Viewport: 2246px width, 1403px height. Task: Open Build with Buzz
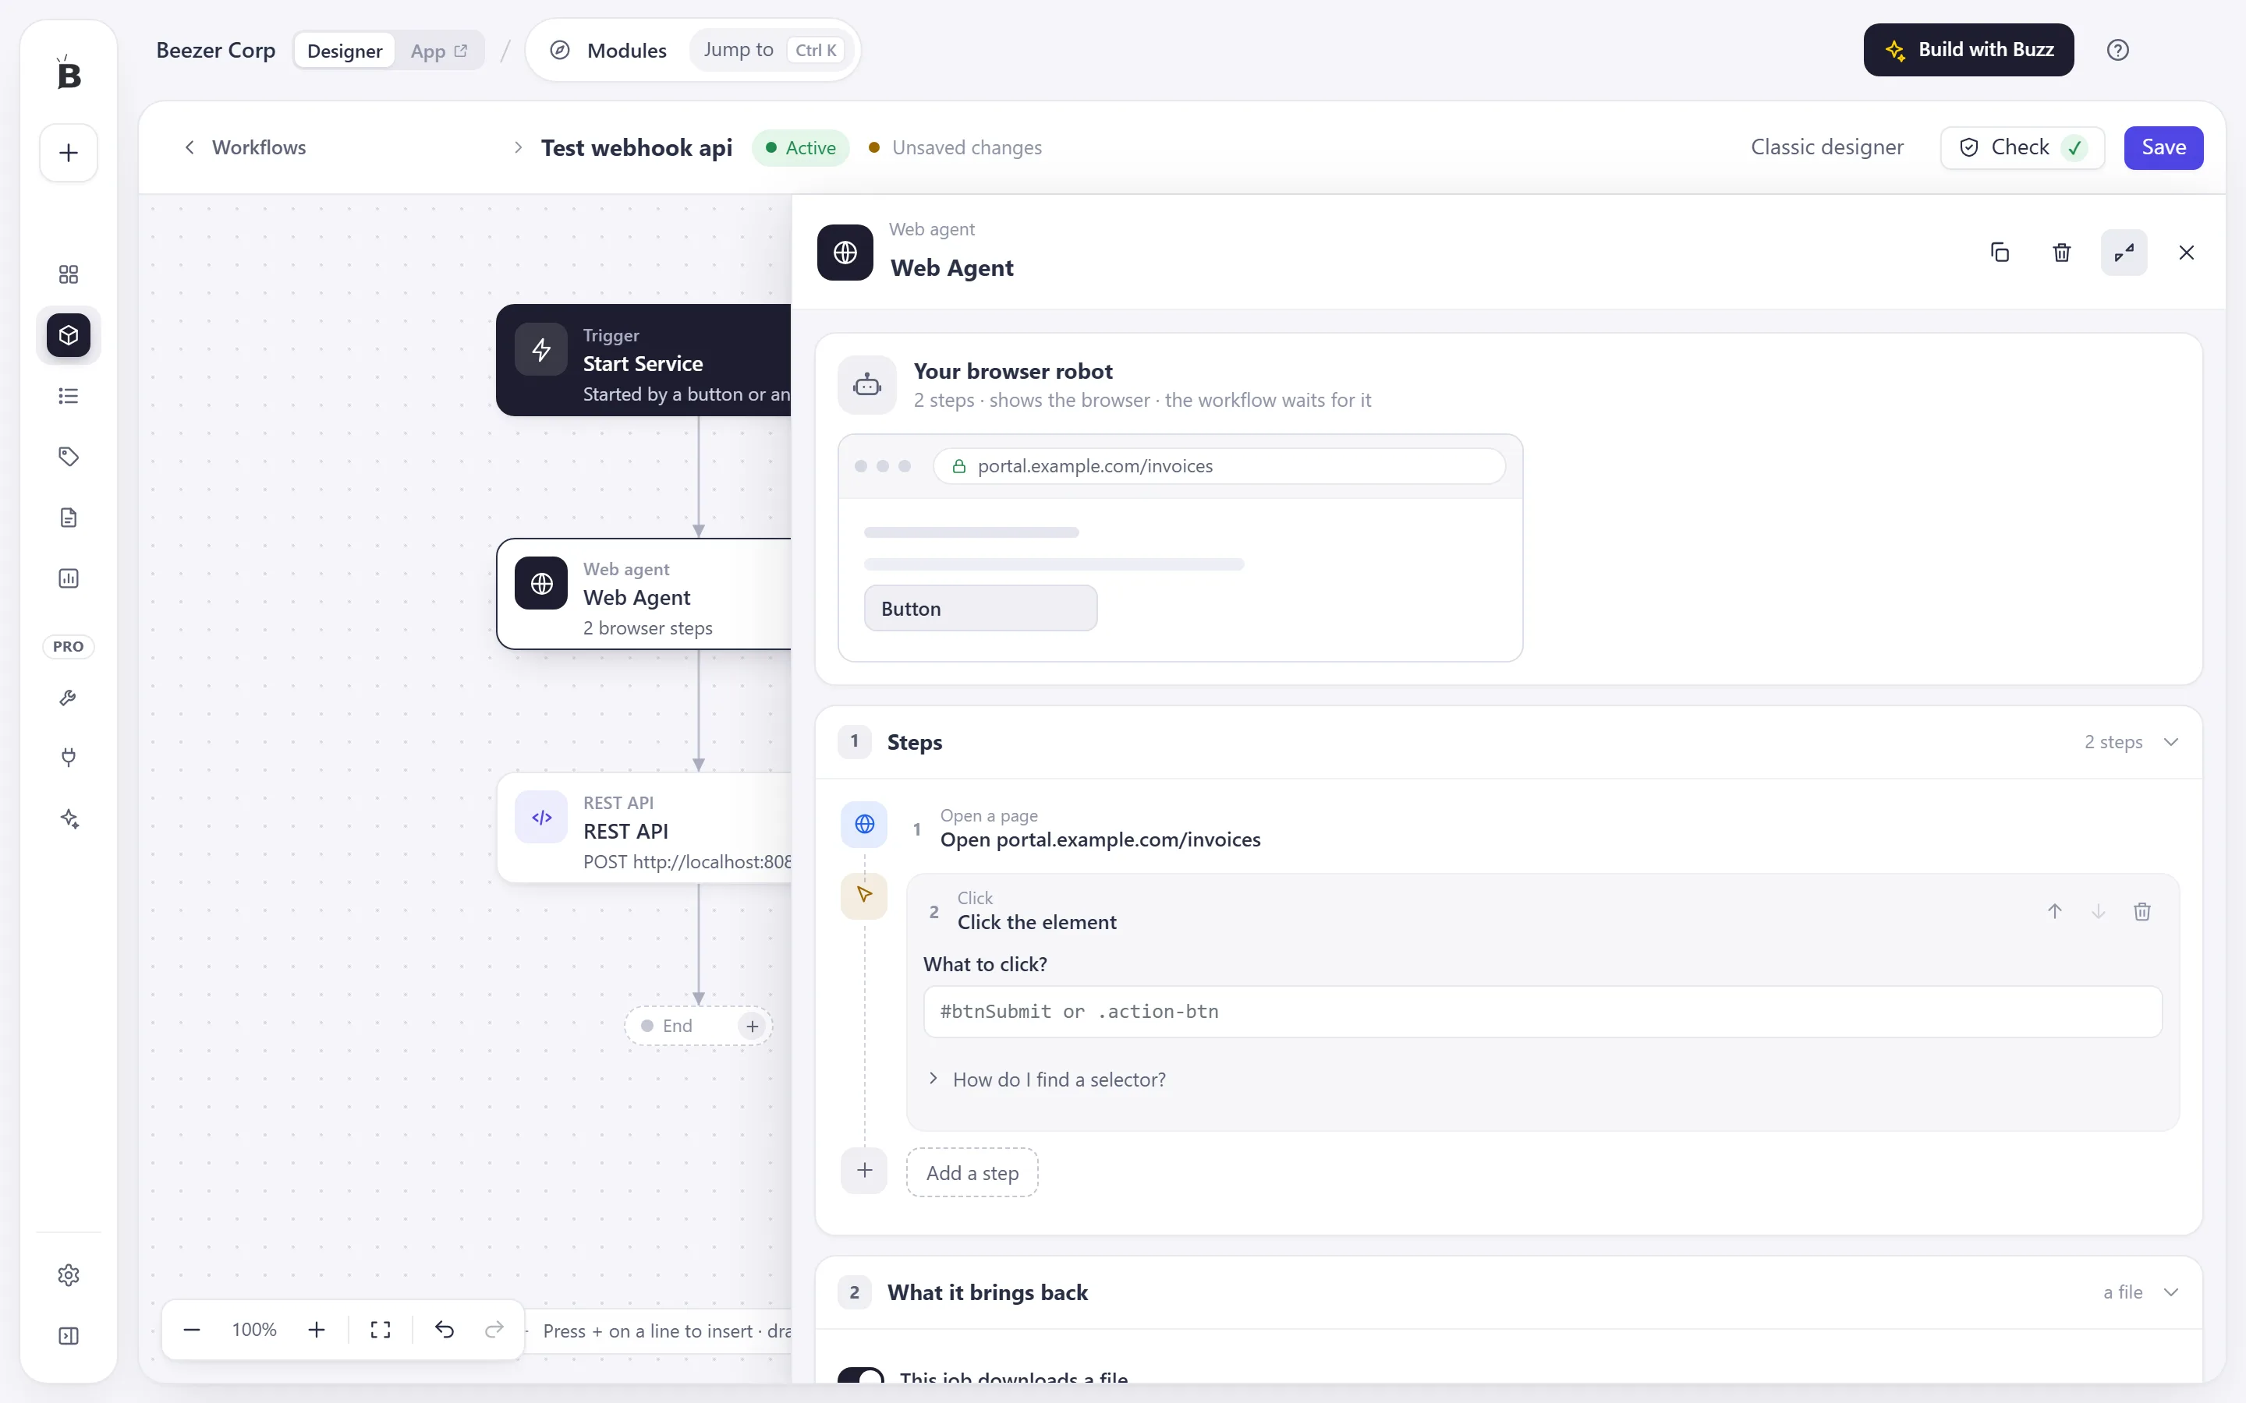pos(1968,50)
